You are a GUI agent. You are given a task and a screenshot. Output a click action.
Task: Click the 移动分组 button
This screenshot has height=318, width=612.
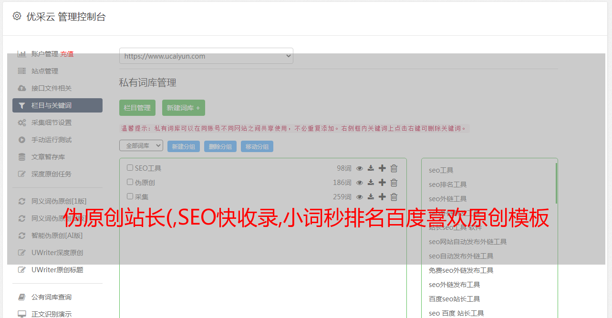point(257,146)
